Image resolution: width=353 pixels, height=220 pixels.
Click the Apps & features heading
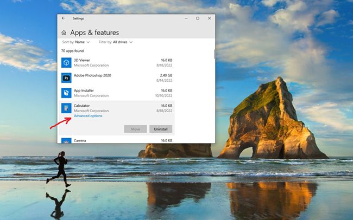point(94,33)
